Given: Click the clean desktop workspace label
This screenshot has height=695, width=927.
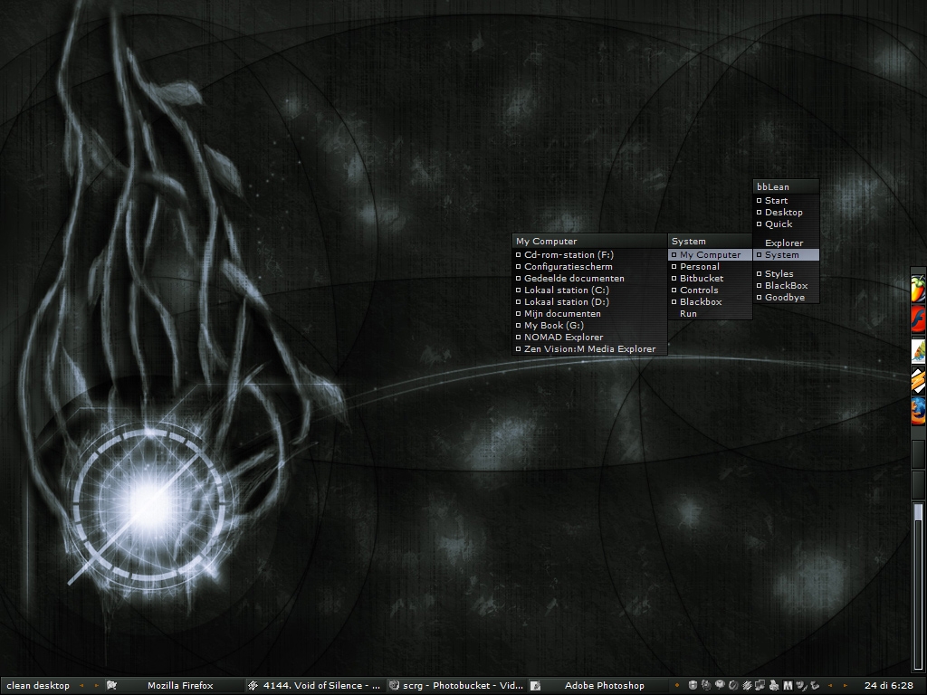Looking at the screenshot, I should tap(38, 686).
